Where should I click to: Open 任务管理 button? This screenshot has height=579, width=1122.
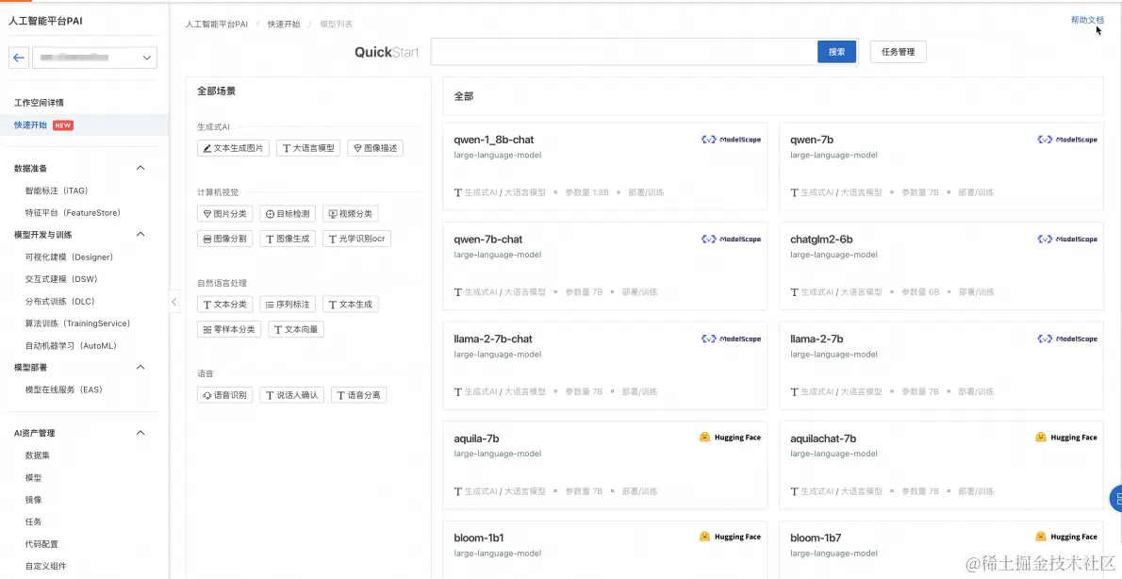898,52
